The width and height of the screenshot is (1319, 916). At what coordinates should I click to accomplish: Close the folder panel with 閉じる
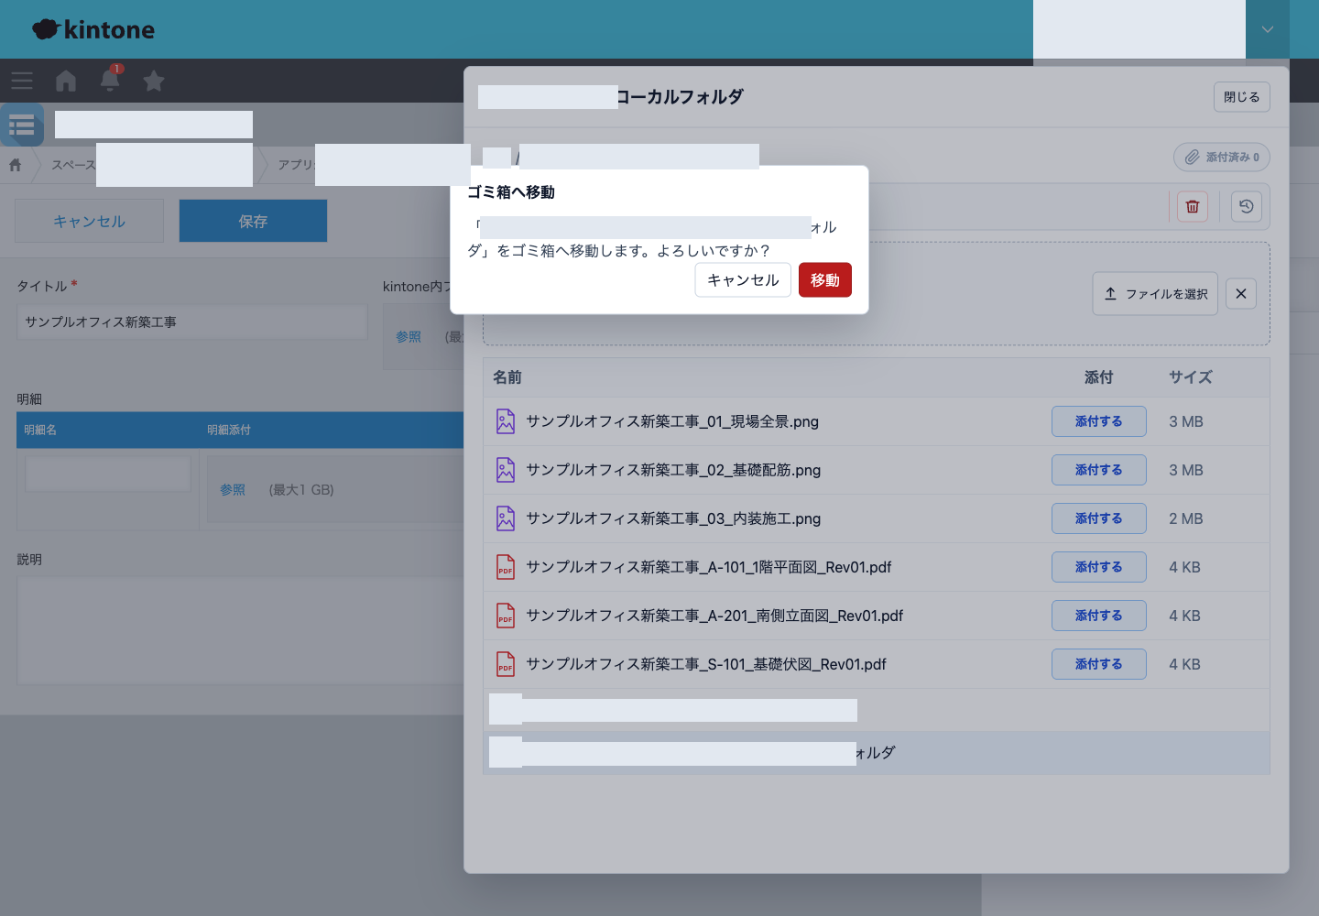(1242, 97)
